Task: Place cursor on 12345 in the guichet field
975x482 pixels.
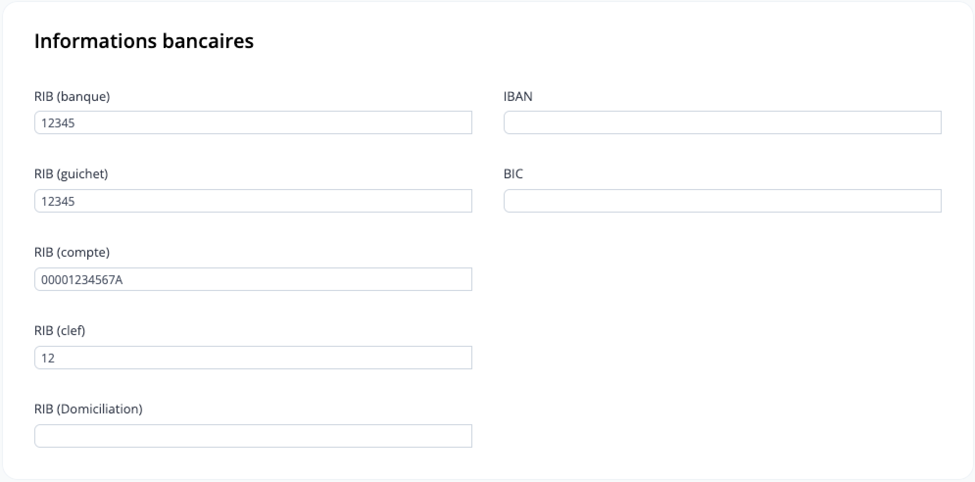Action: click(x=58, y=201)
